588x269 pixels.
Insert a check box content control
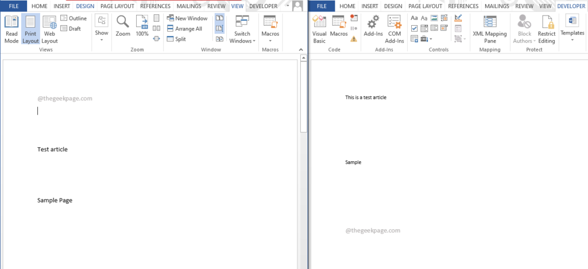click(415, 28)
